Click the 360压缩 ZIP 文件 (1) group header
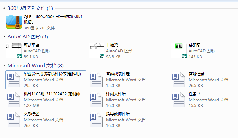The image size is (238, 138). [x=30, y=8]
